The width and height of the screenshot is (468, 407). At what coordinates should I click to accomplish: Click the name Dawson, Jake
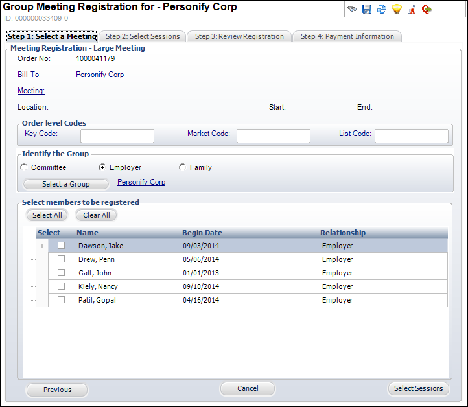[x=100, y=246]
